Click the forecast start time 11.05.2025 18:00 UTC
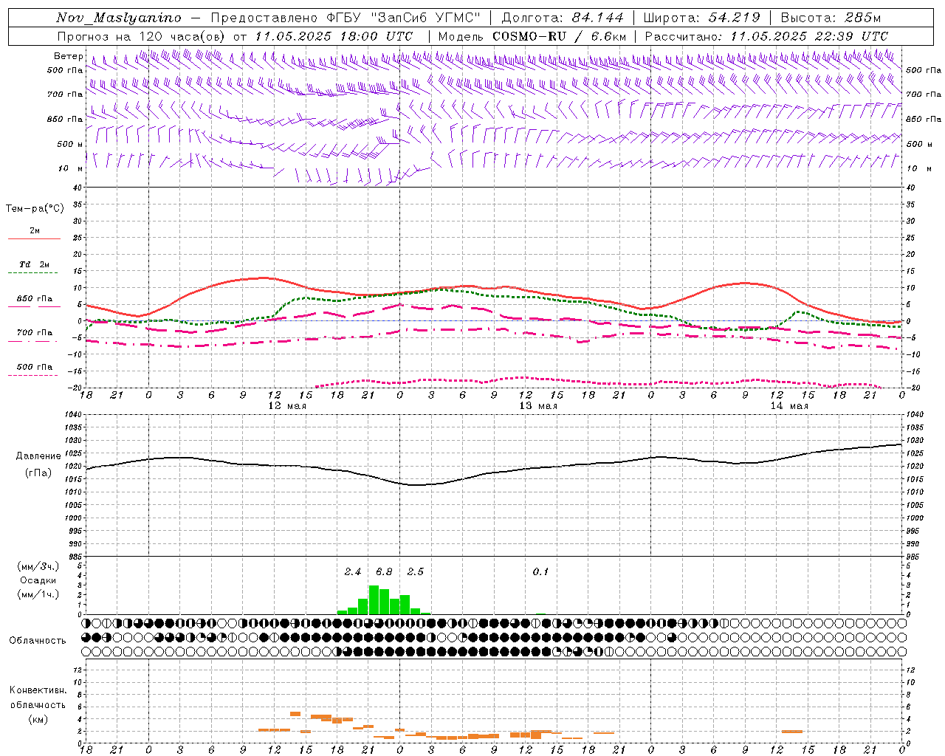Screen dimensions: 945x756 click(x=334, y=35)
